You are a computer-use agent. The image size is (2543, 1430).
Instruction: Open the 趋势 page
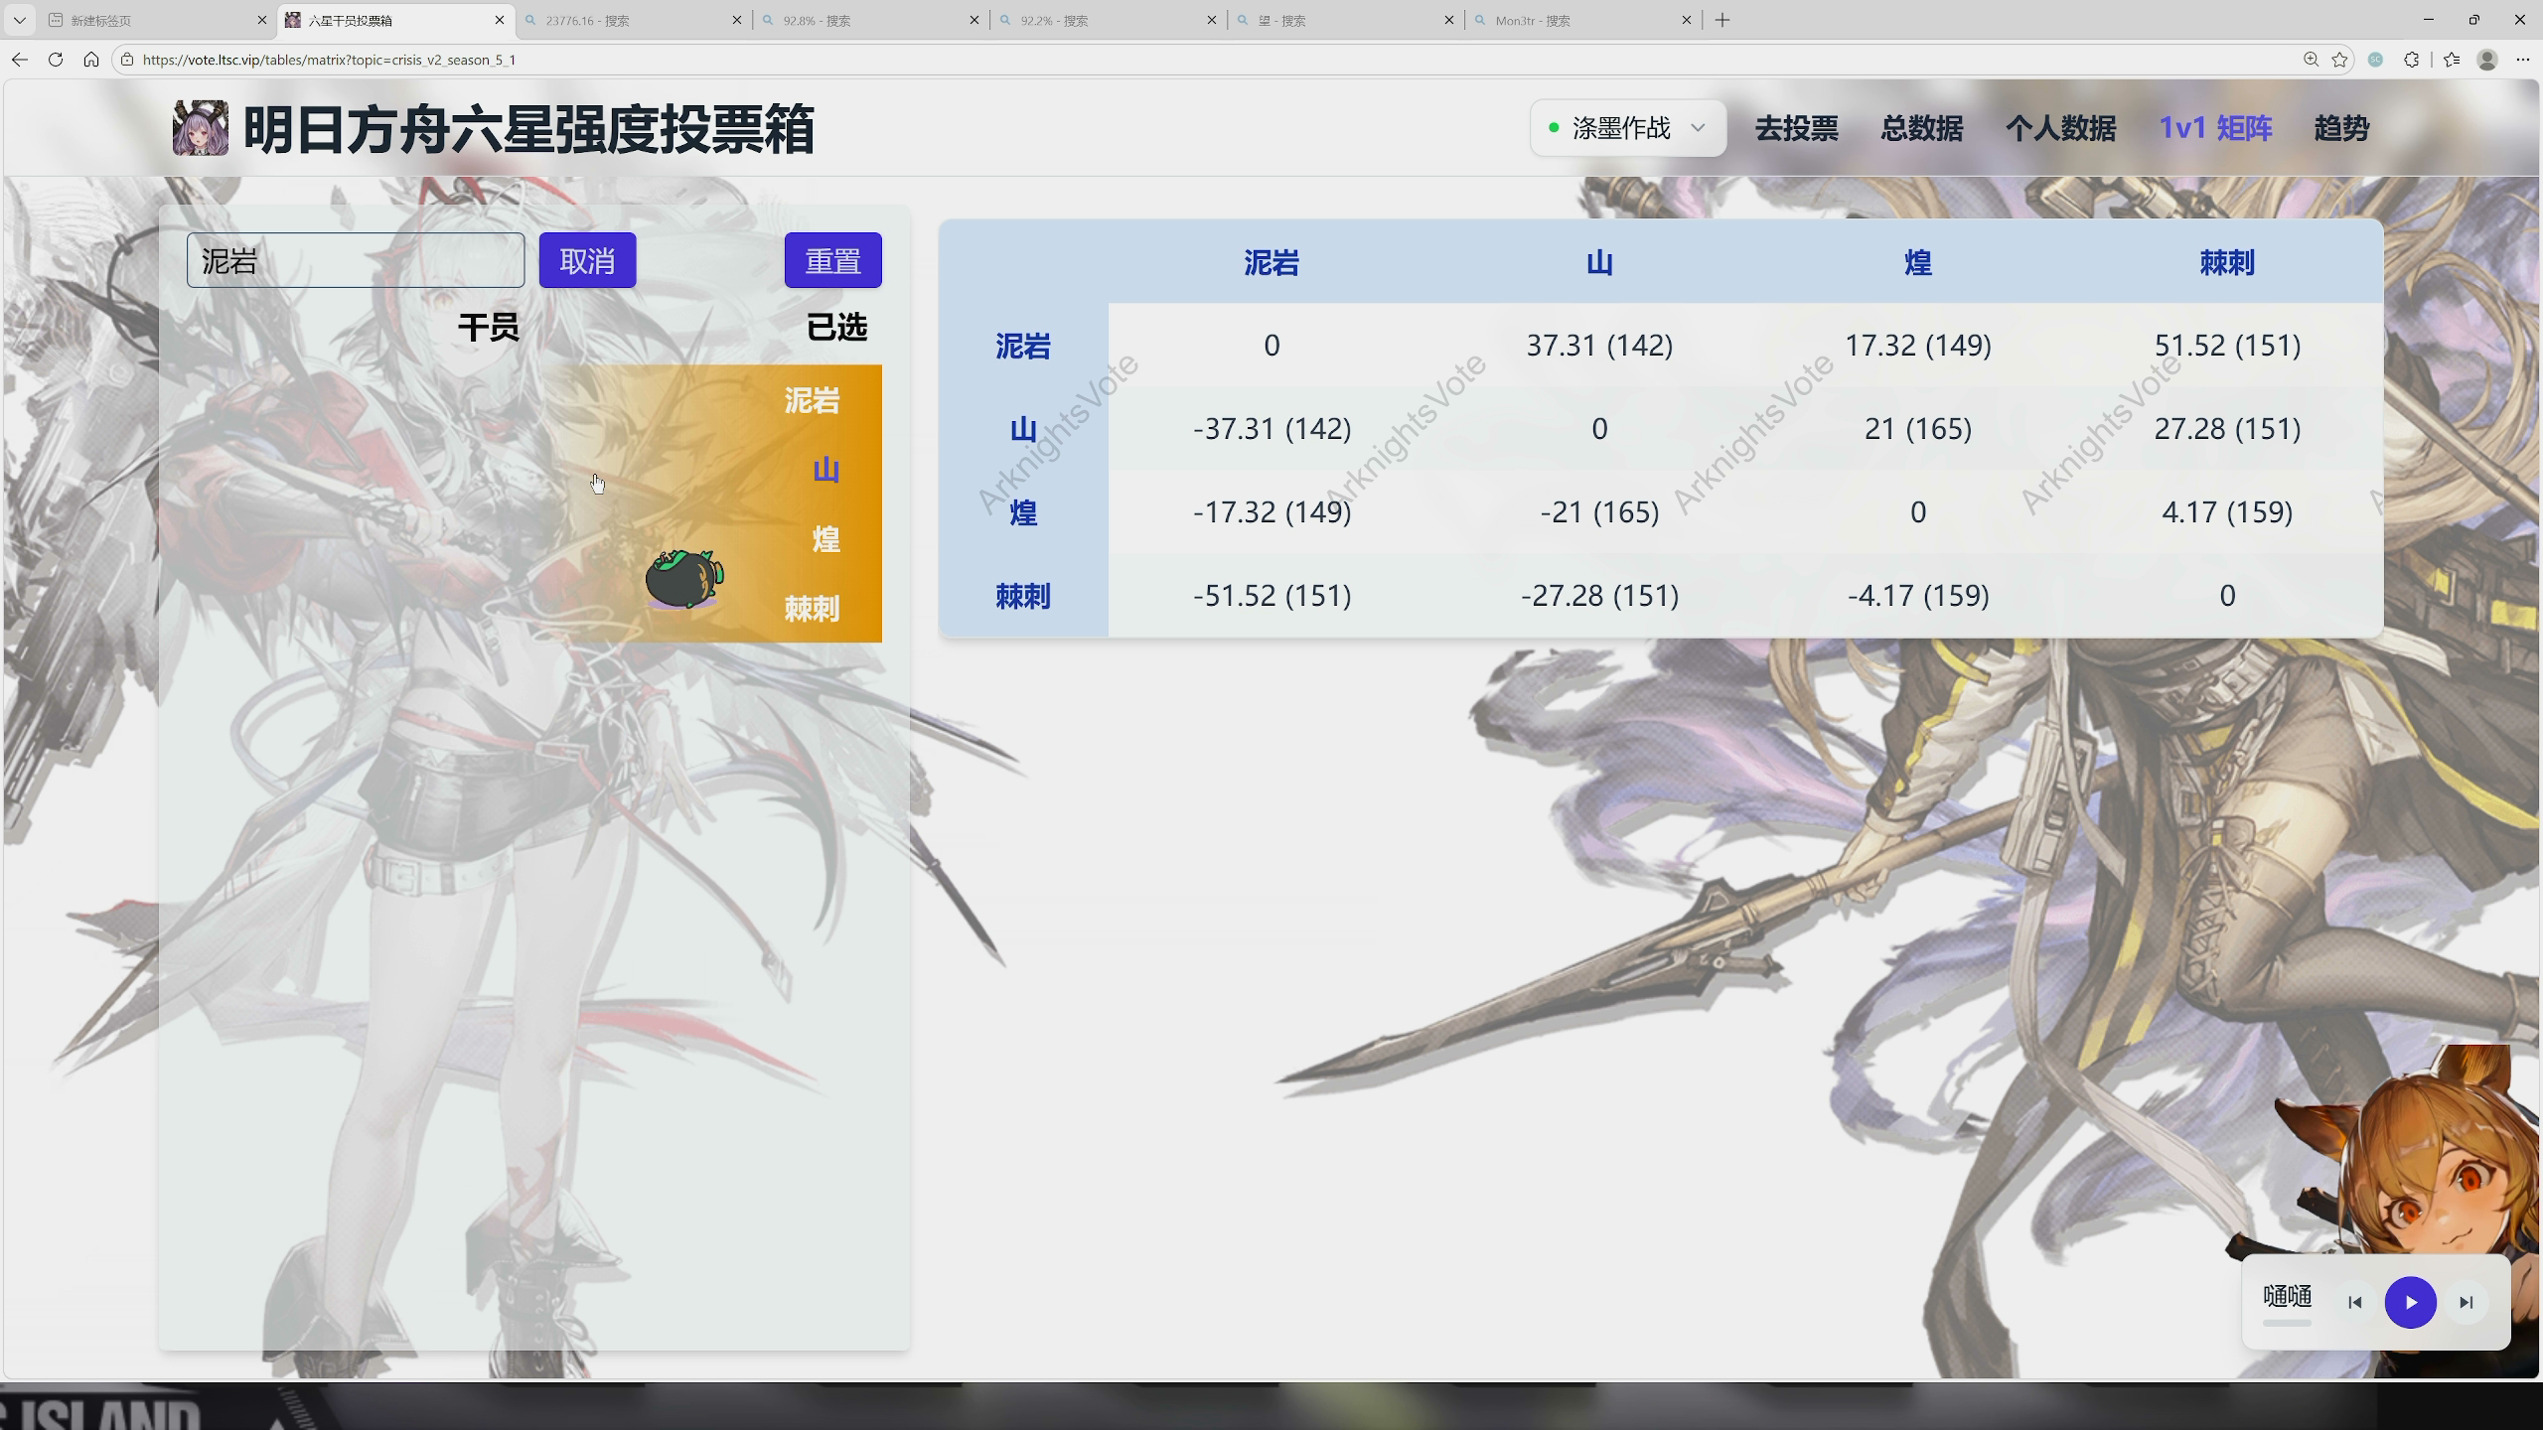[x=2341, y=128]
